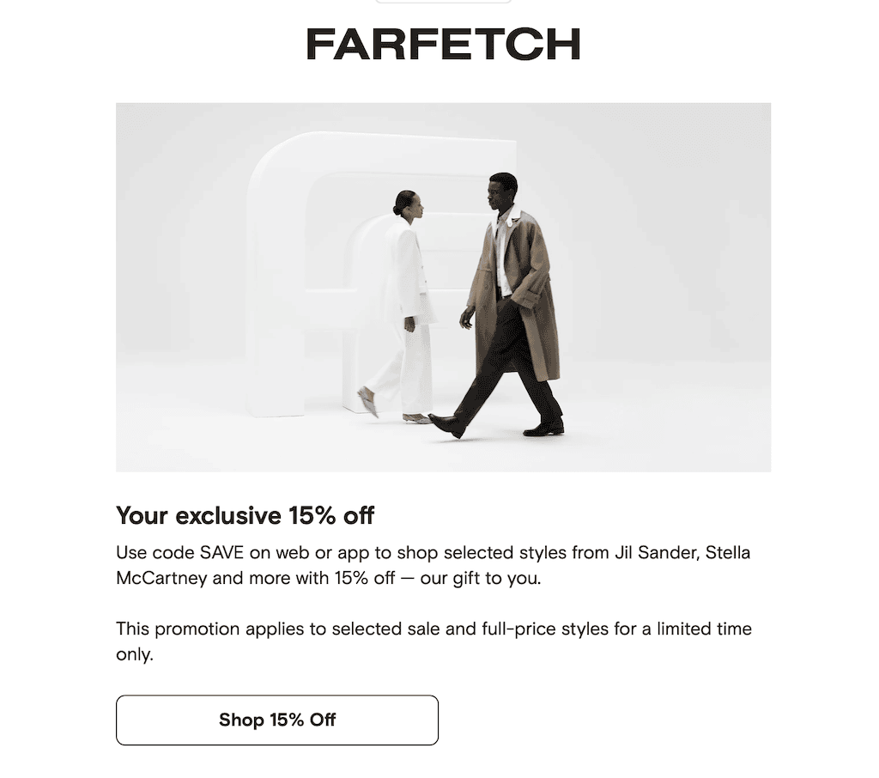Click the woman in the white suit

(x=405, y=306)
